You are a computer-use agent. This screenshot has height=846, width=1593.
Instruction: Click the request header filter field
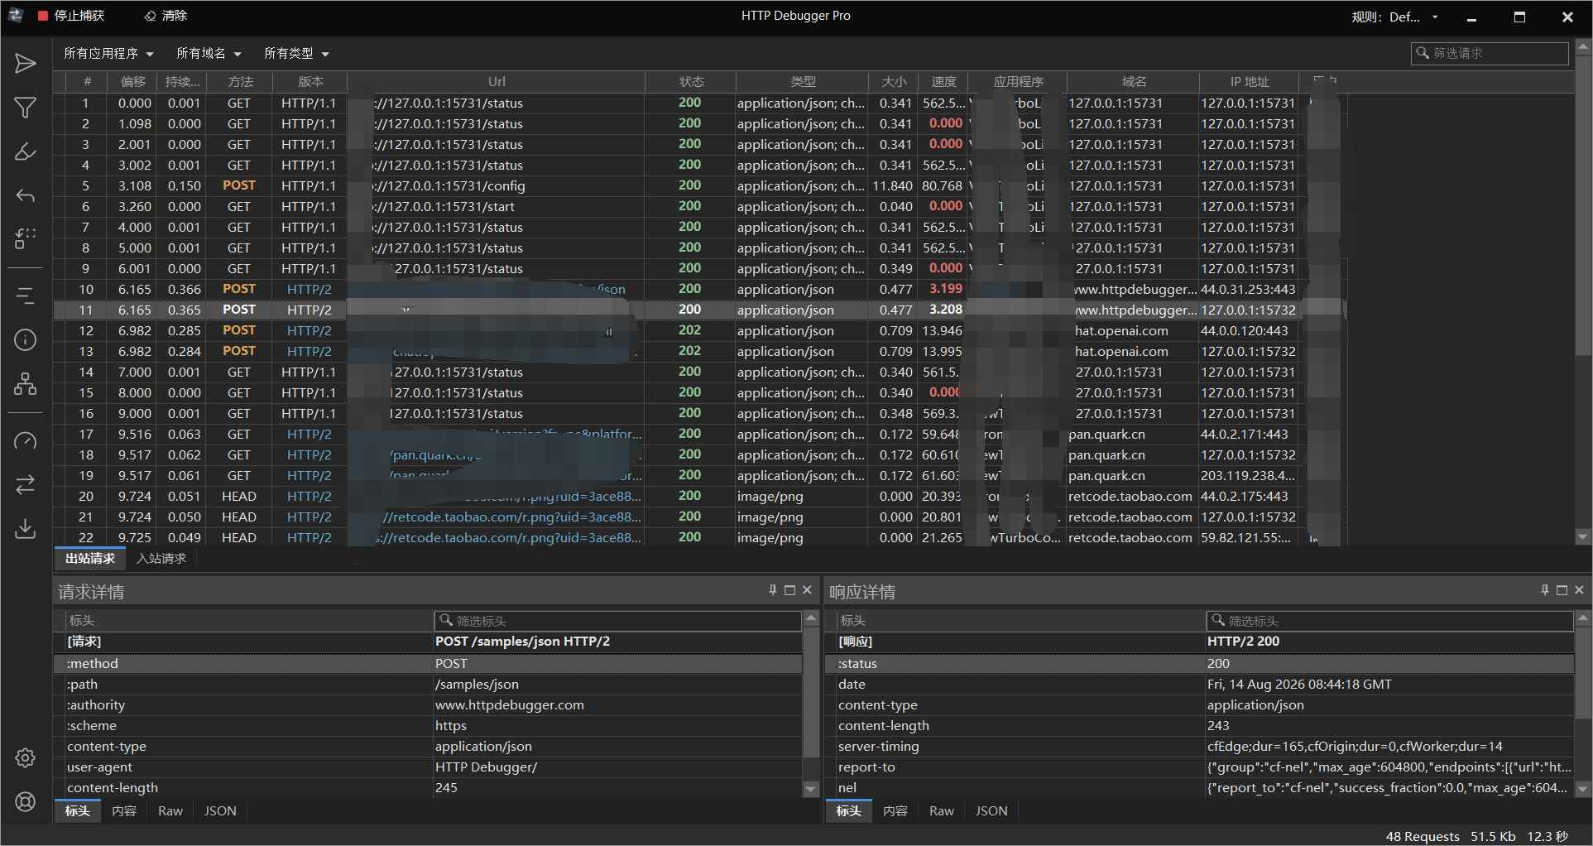[617, 621]
